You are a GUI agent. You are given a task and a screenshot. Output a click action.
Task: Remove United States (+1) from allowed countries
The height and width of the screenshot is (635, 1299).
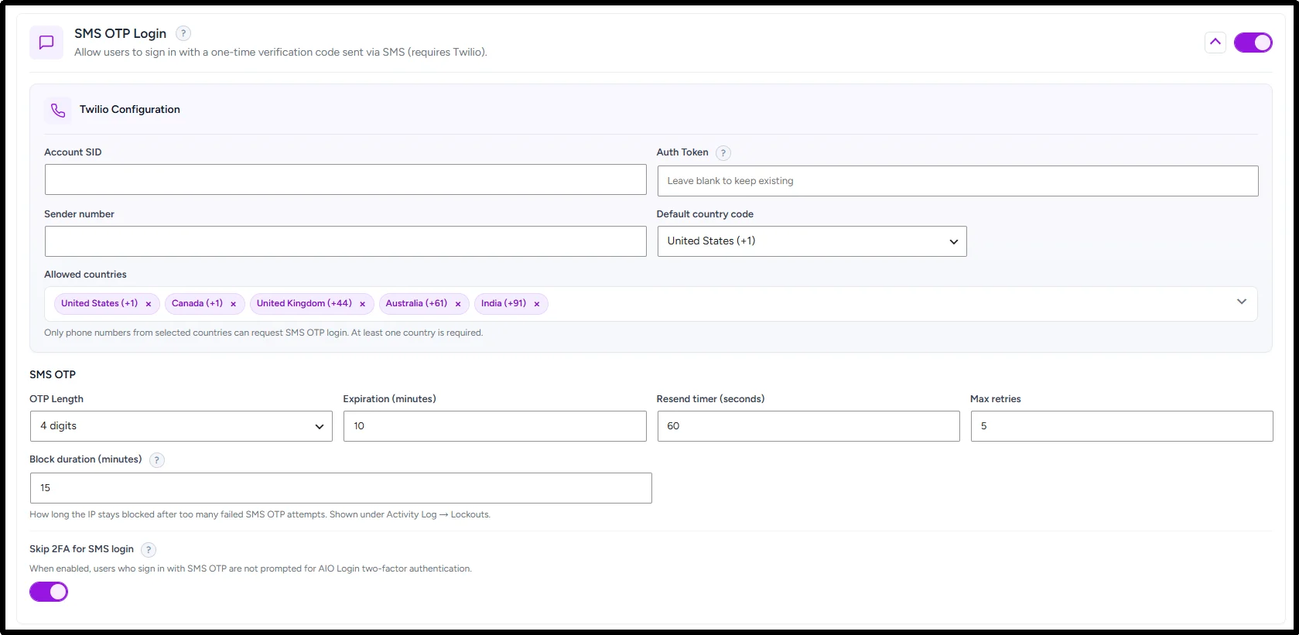(149, 304)
